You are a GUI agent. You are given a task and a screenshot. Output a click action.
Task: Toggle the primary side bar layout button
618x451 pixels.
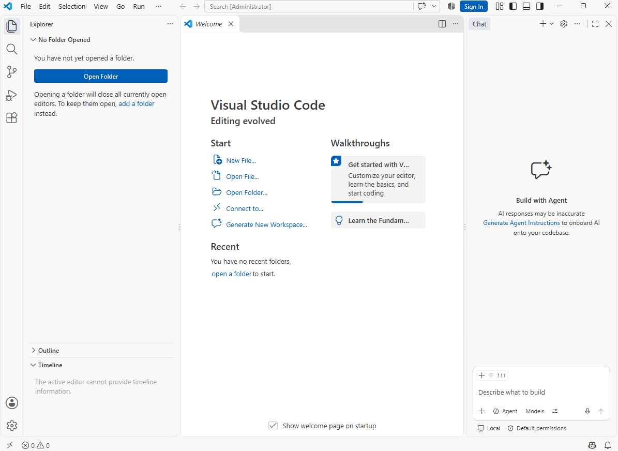[x=513, y=6]
